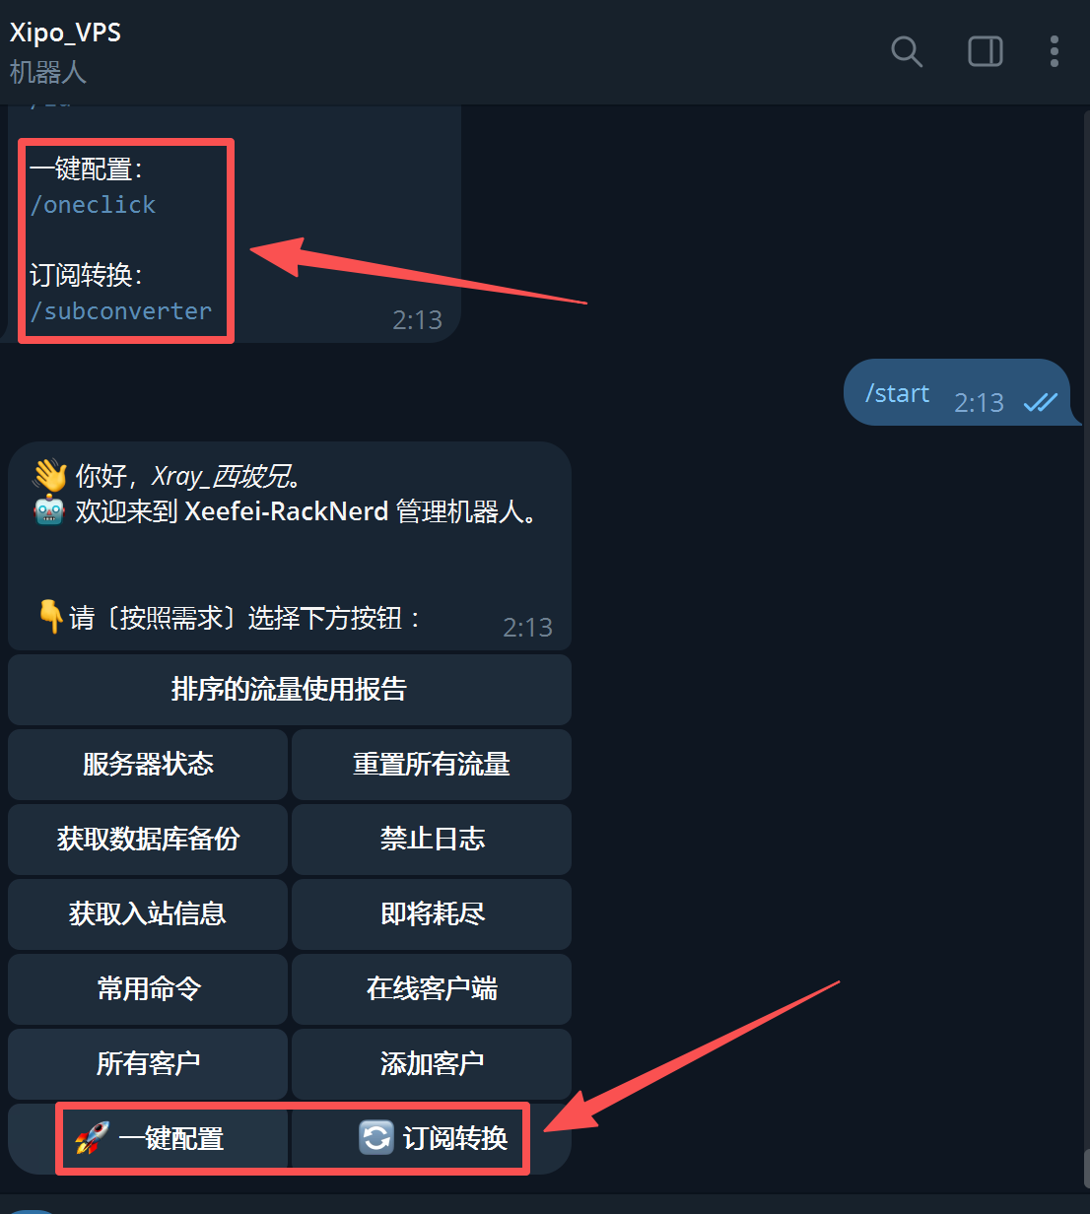Select the 服务器状态 button
This screenshot has height=1214, width=1090.
(148, 765)
